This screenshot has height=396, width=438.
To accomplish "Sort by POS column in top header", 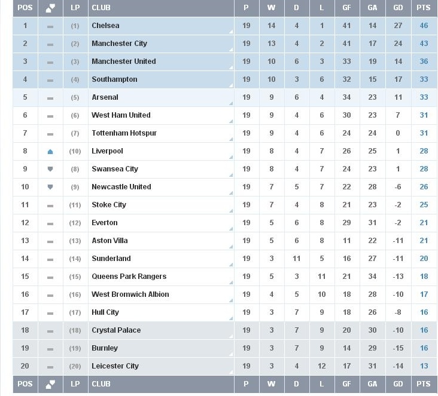I will point(25,8).
